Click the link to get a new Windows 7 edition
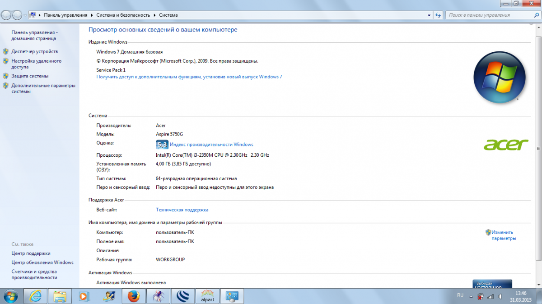Screen dimensions: 542x304 point(189,77)
